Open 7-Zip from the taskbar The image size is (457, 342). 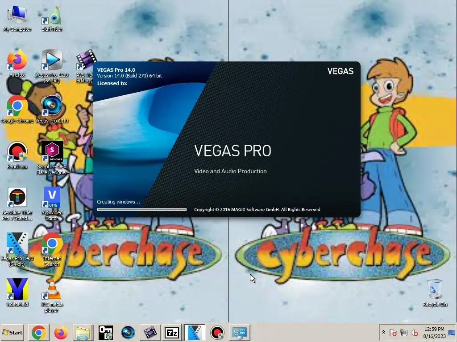[x=172, y=332]
